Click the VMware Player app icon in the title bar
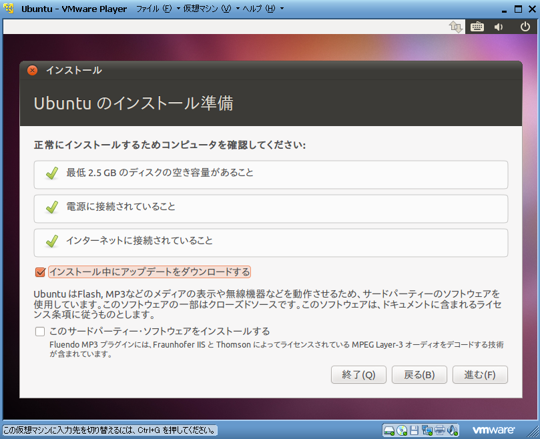 (9, 8)
